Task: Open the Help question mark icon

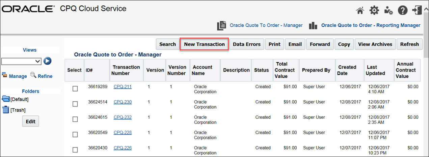Action: click(403, 11)
